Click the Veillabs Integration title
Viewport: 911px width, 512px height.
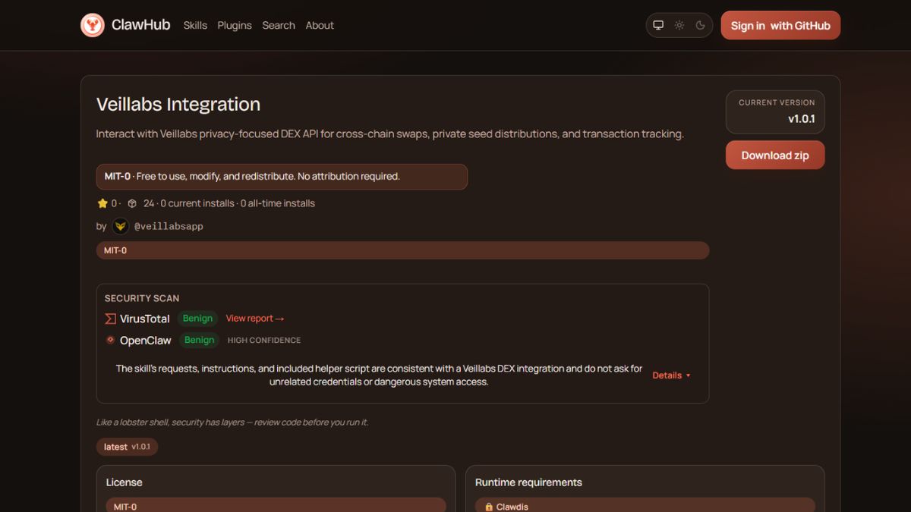pyautogui.click(x=178, y=104)
